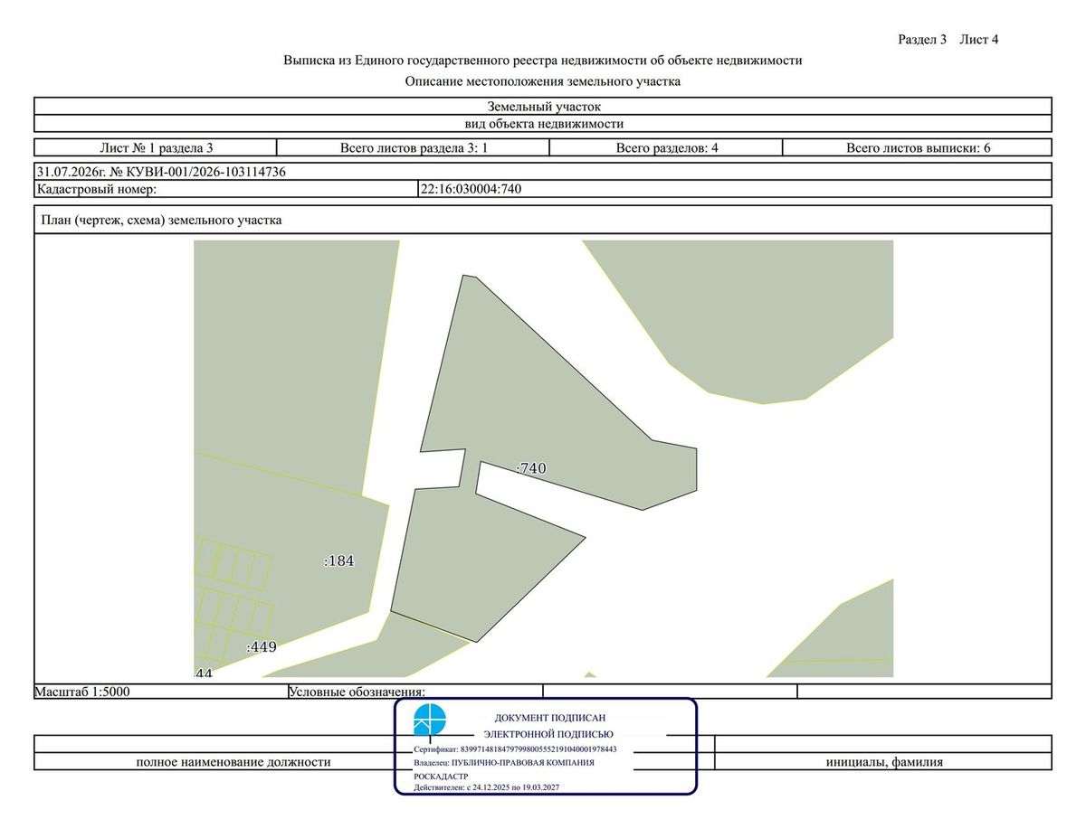Click the ':740' parcel label on the map
This screenshot has width=1086, height=838.
(531, 468)
